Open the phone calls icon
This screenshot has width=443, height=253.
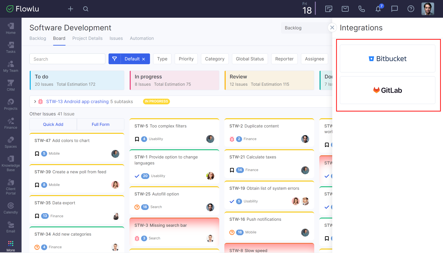pos(362,9)
